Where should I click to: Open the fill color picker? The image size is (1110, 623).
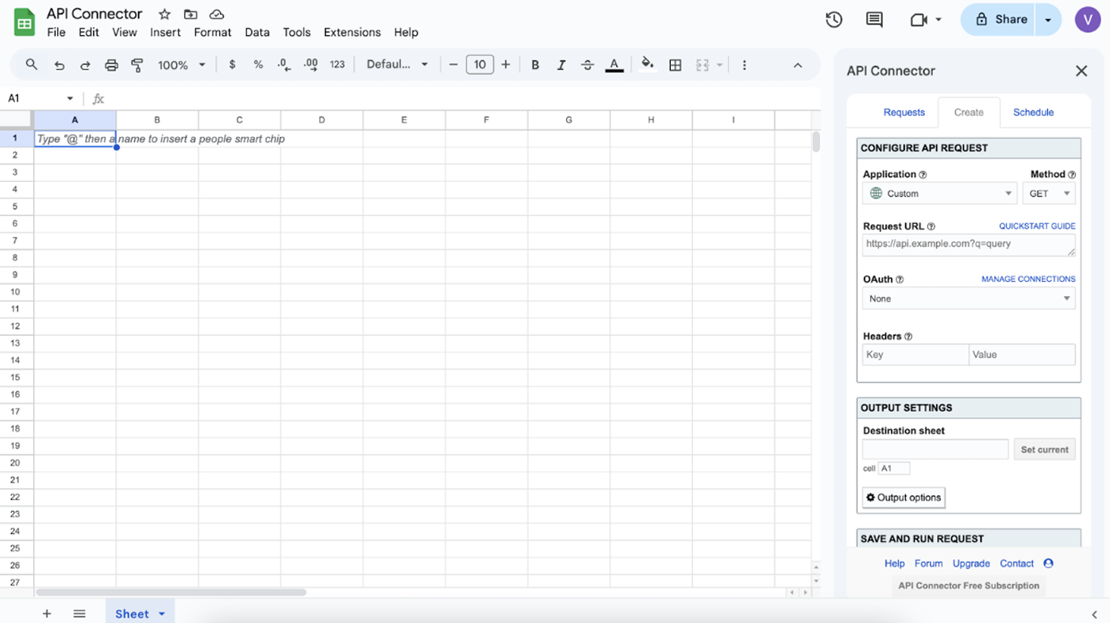[x=647, y=65]
